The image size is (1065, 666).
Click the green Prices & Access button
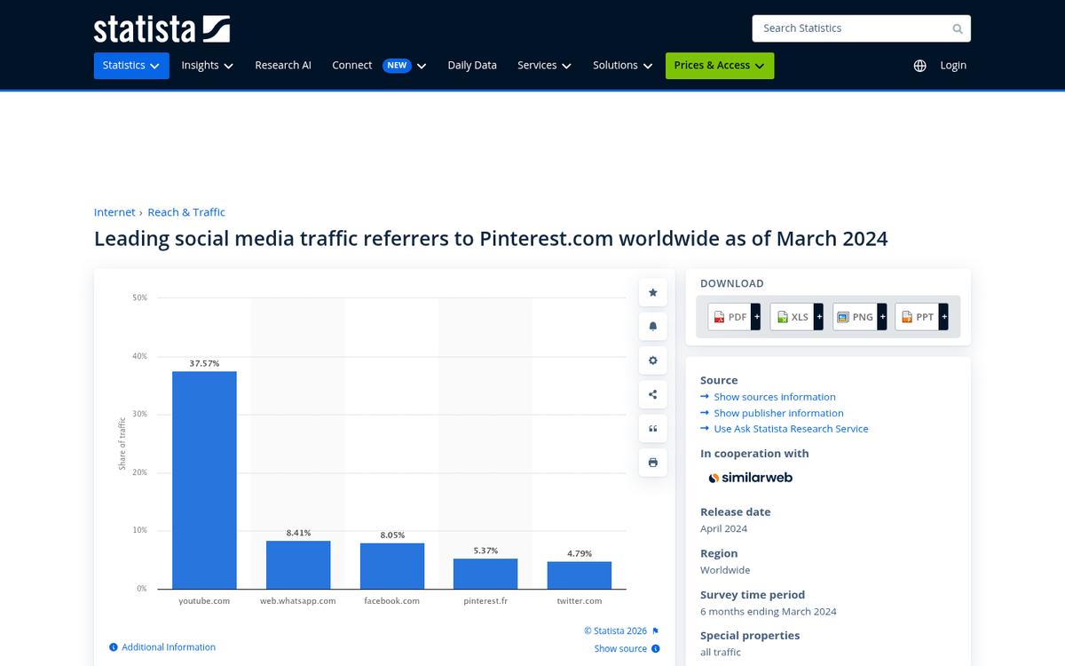pyautogui.click(x=719, y=65)
